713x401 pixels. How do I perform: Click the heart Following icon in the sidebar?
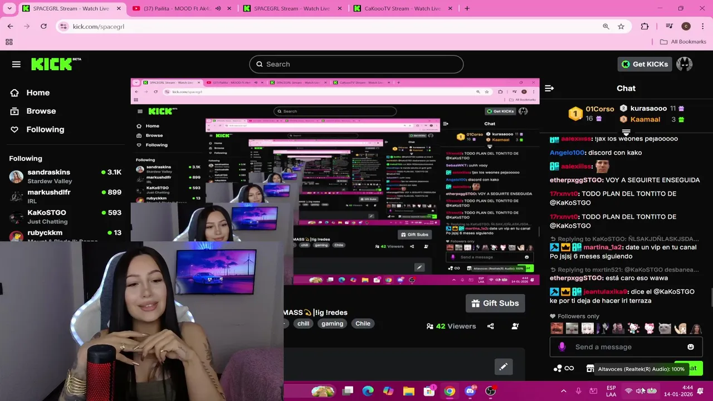click(x=14, y=129)
